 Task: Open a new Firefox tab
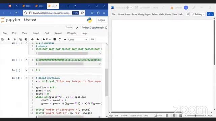pos(68,6)
